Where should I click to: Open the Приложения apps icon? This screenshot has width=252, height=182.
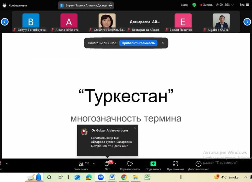tap(175, 165)
